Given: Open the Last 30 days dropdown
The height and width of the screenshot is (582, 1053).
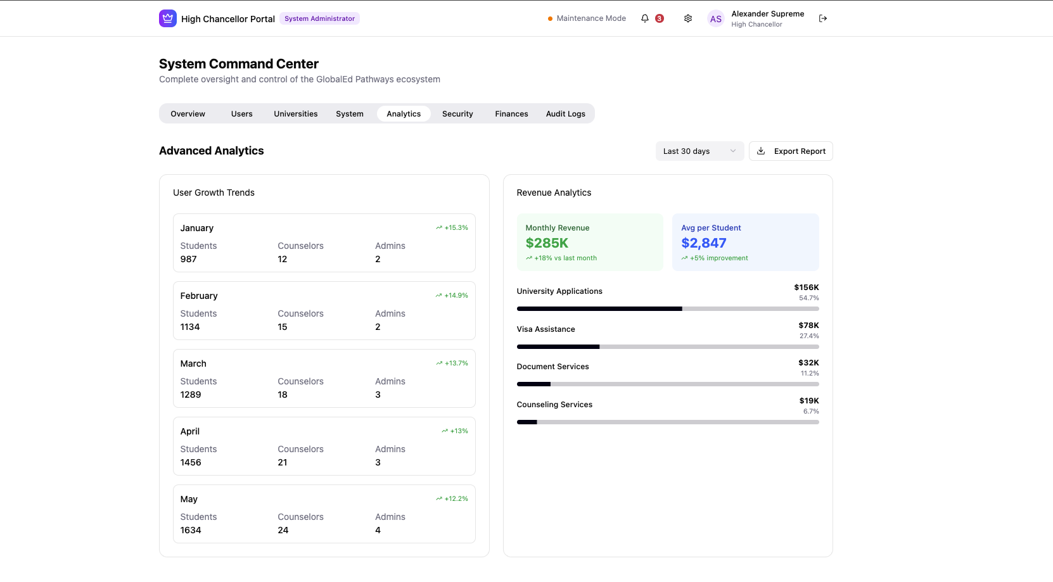Looking at the screenshot, I should (x=699, y=151).
